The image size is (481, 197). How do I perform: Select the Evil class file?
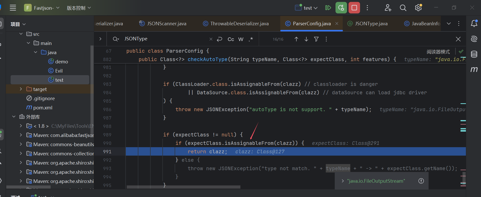click(55, 71)
